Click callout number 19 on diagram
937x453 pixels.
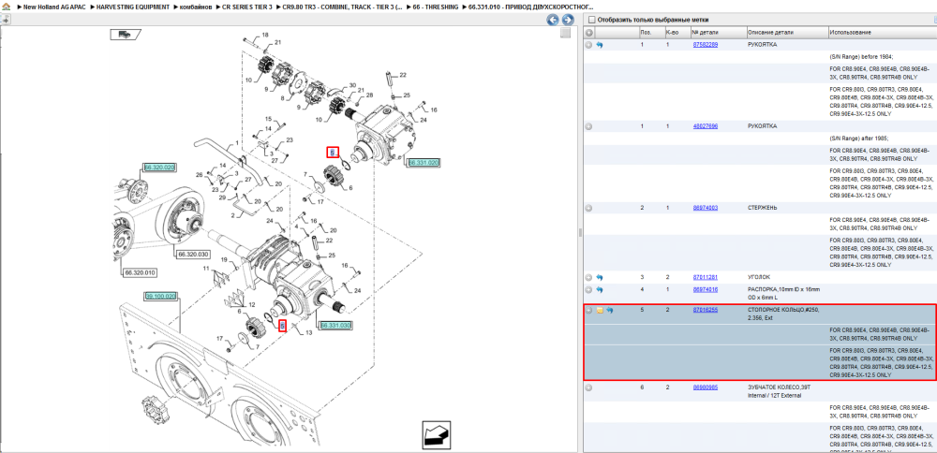(x=224, y=259)
